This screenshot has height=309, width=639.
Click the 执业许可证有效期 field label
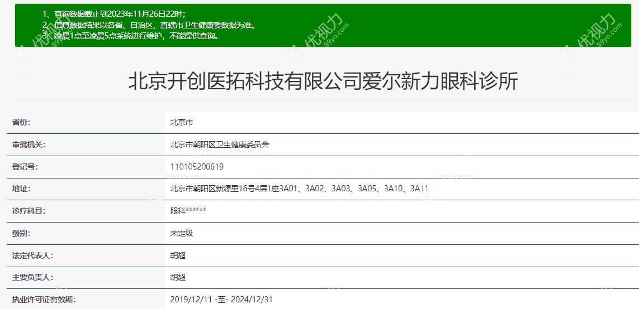click(x=44, y=300)
